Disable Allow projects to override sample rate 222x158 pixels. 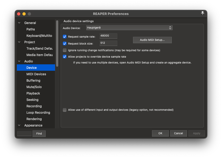pyautogui.click(x=65, y=57)
